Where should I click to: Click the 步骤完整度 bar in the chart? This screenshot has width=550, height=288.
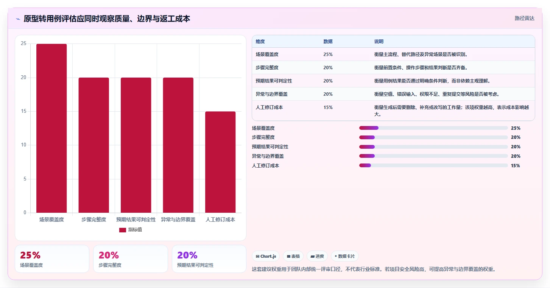pyautogui.click(x=93, y=145)
